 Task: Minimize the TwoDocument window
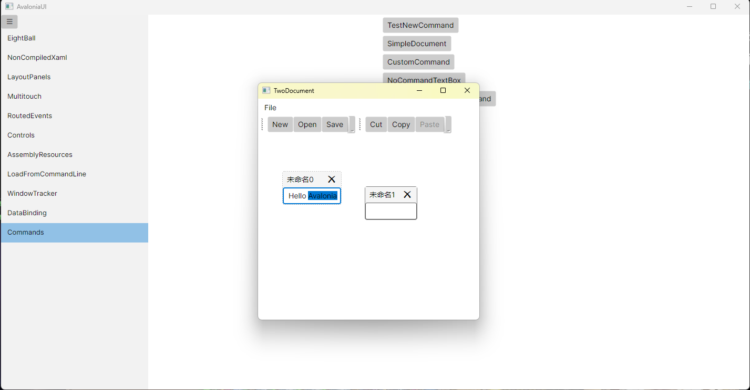coord(419,90)
